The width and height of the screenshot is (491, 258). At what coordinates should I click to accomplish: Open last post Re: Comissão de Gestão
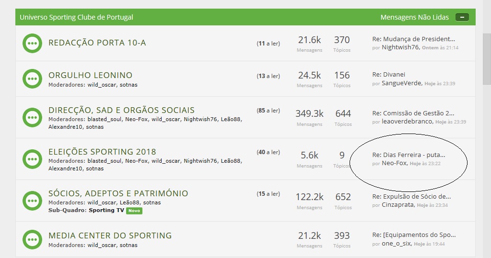click(413, 113)
